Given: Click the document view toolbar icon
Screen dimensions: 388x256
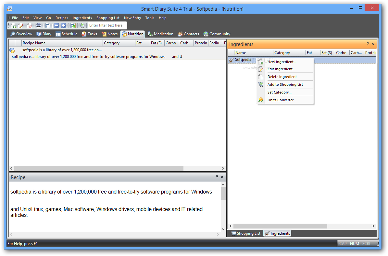Looking at the screenshot, I should (48, 25).
